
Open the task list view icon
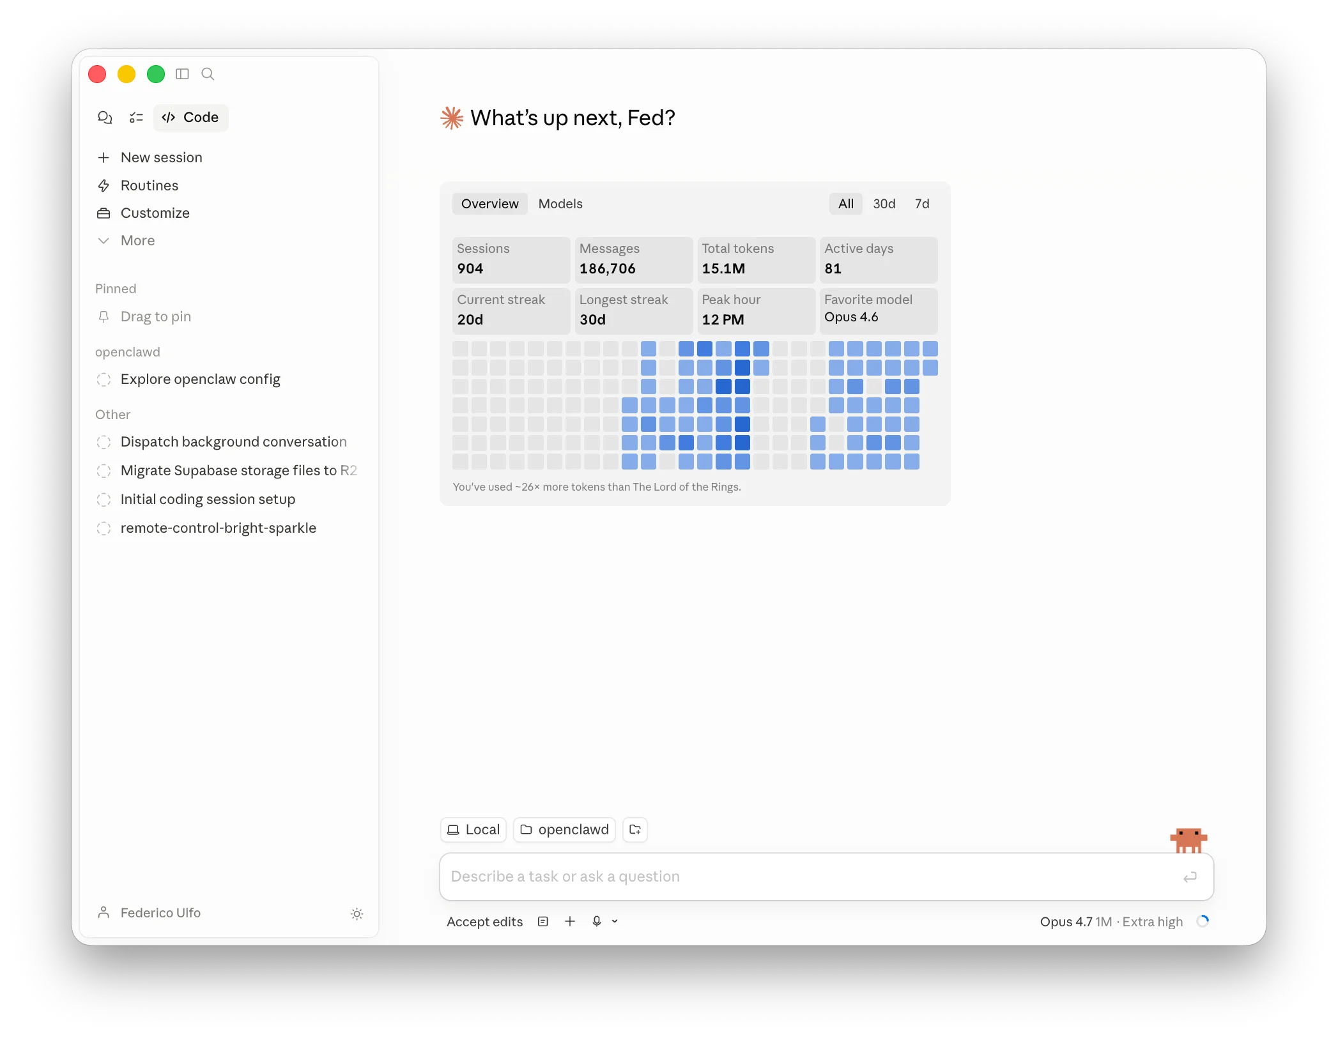point(136,118)
